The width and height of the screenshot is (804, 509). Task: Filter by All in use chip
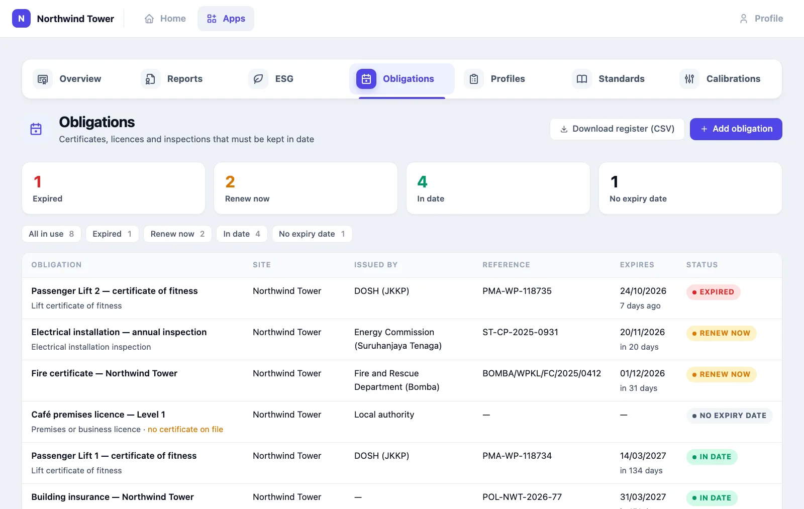(x=51, y=234)
